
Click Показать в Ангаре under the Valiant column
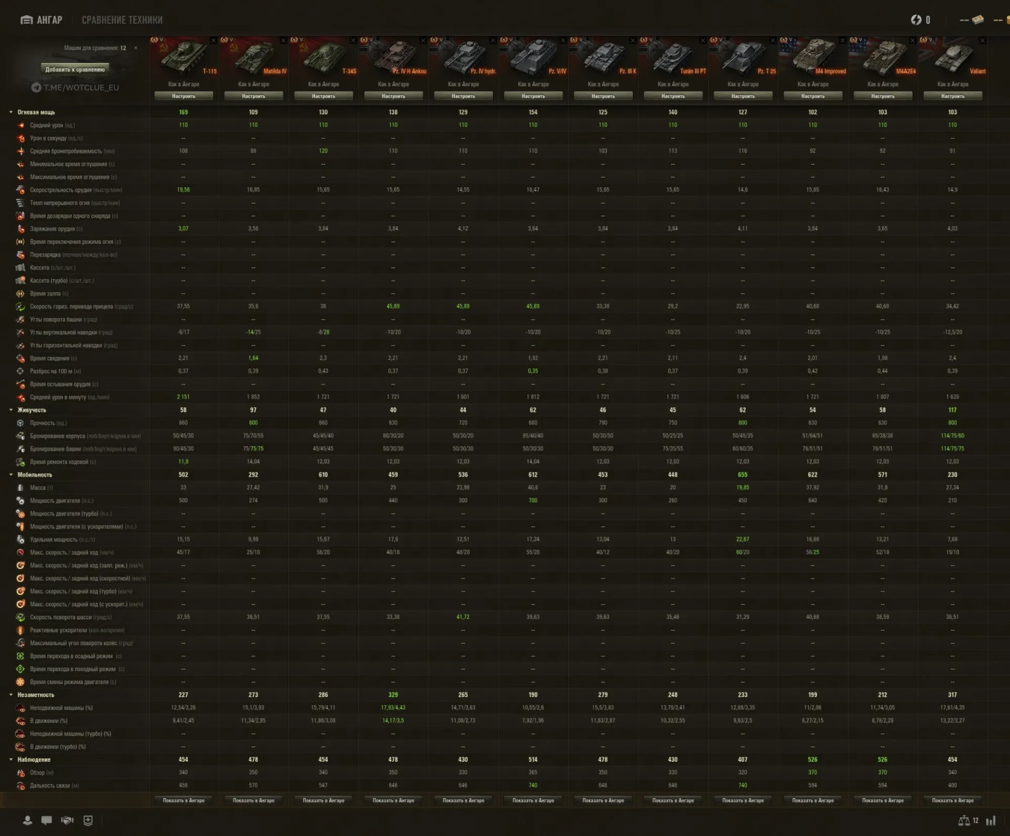[x=953, y=800]
